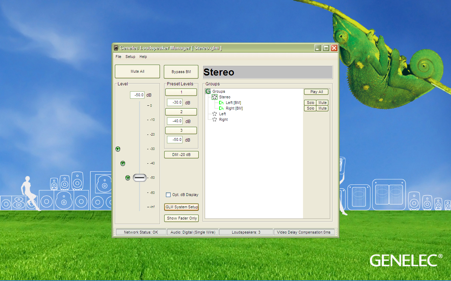Toggle Bypass BM button

(181, 72)
